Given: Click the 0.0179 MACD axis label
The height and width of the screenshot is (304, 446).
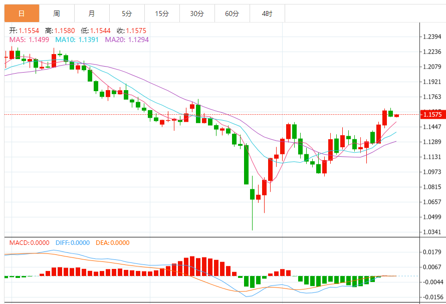Looking at the screenshot, I should coord(432,252).
